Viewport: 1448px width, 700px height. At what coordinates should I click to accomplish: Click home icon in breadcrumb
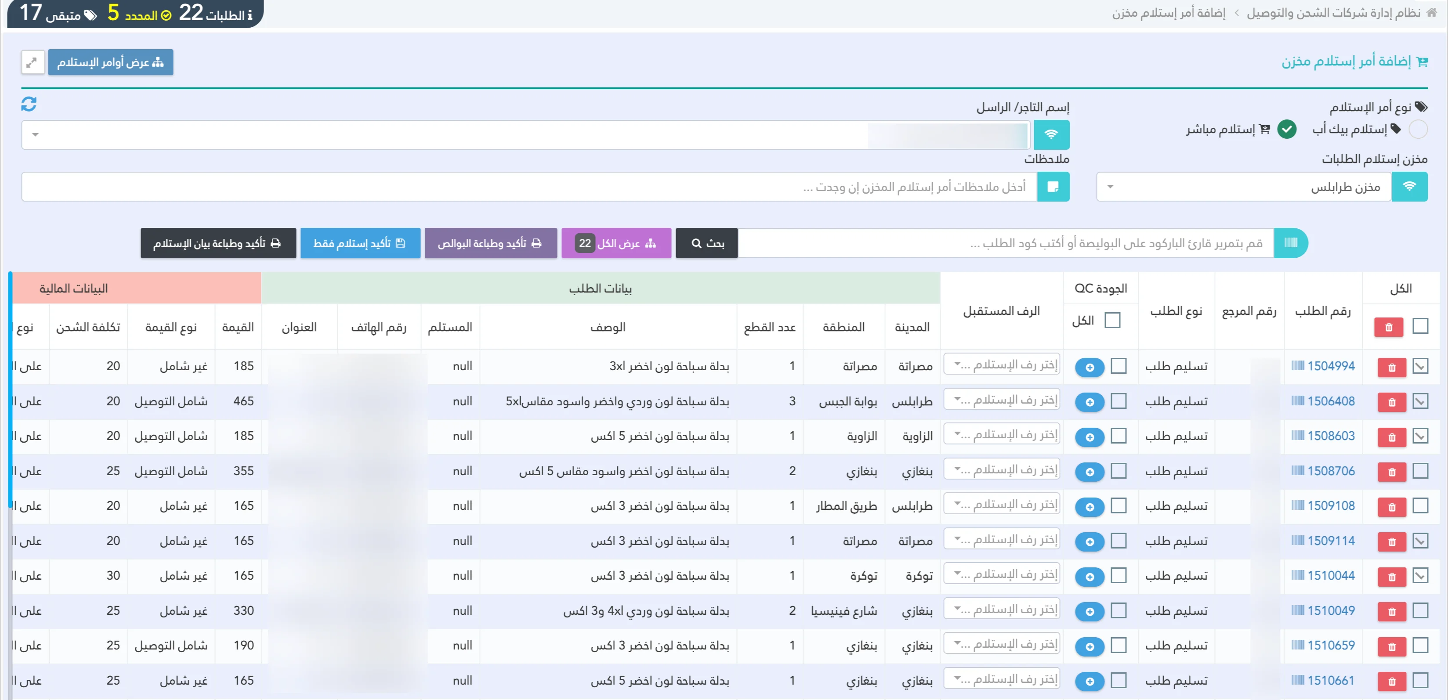(x=1432, y=12)
